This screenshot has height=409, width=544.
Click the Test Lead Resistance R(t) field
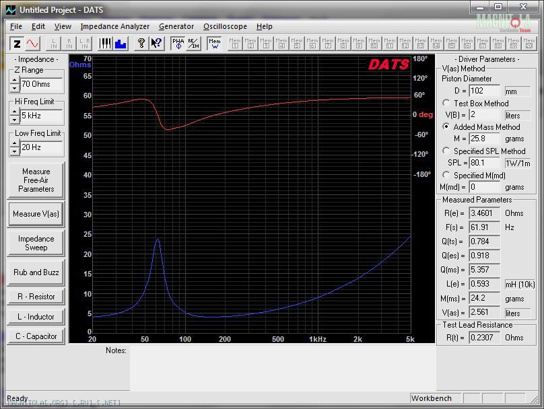484,338
